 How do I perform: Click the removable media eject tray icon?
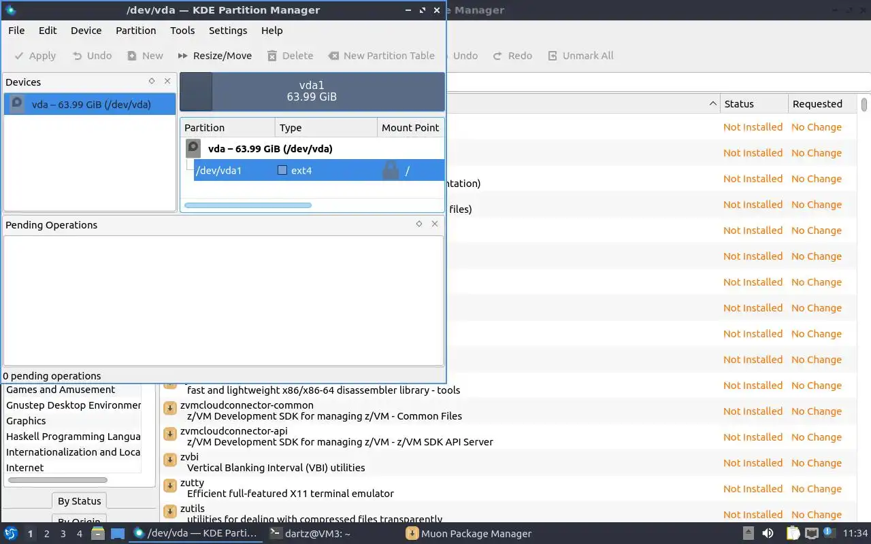point(749,533)
